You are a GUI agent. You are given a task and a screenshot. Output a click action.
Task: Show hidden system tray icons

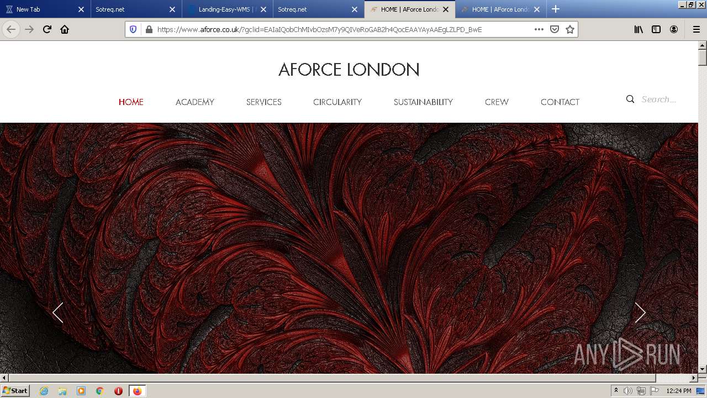click(616, 391)
